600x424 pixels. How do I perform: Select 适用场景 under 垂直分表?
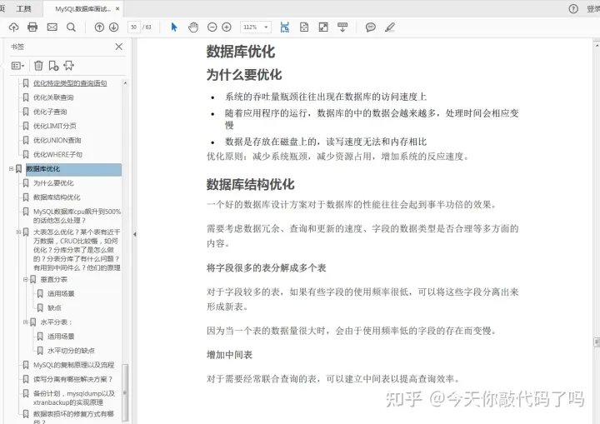point(61,293)
